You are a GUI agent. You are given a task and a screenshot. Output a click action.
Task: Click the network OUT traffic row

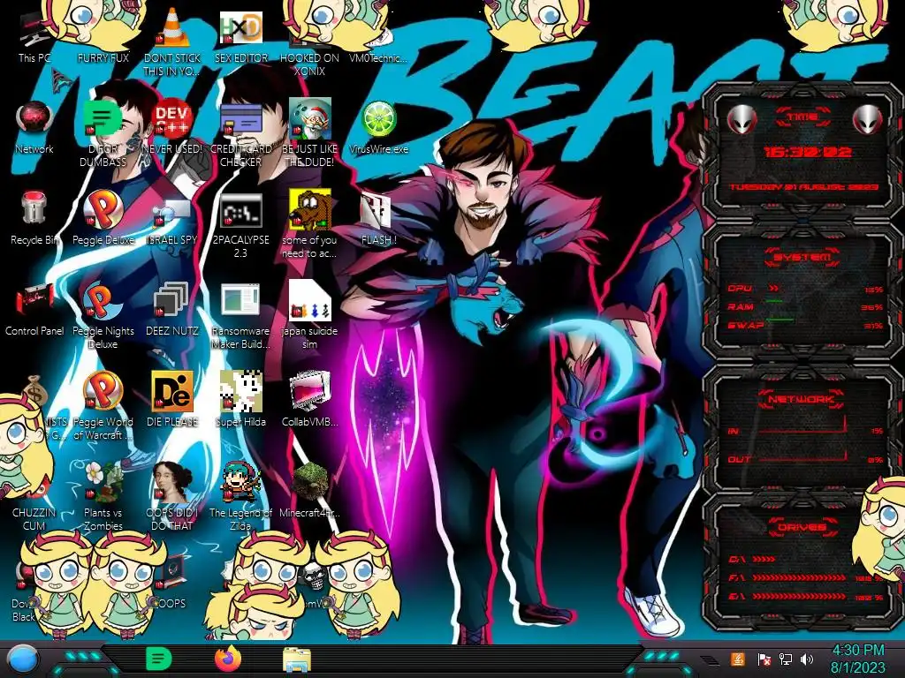click(805, 458)
